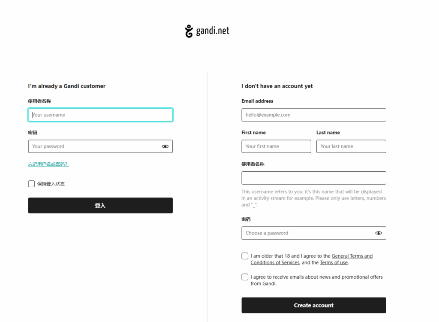Image resolution: width=439 pixels, height=322 pixels.
Task: Focus the 'Your username' login field
Action: tap(100, 115)
